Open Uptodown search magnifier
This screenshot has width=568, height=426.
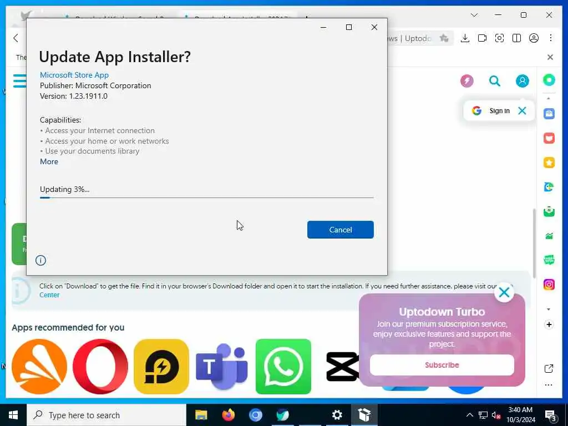coord(494,81)
